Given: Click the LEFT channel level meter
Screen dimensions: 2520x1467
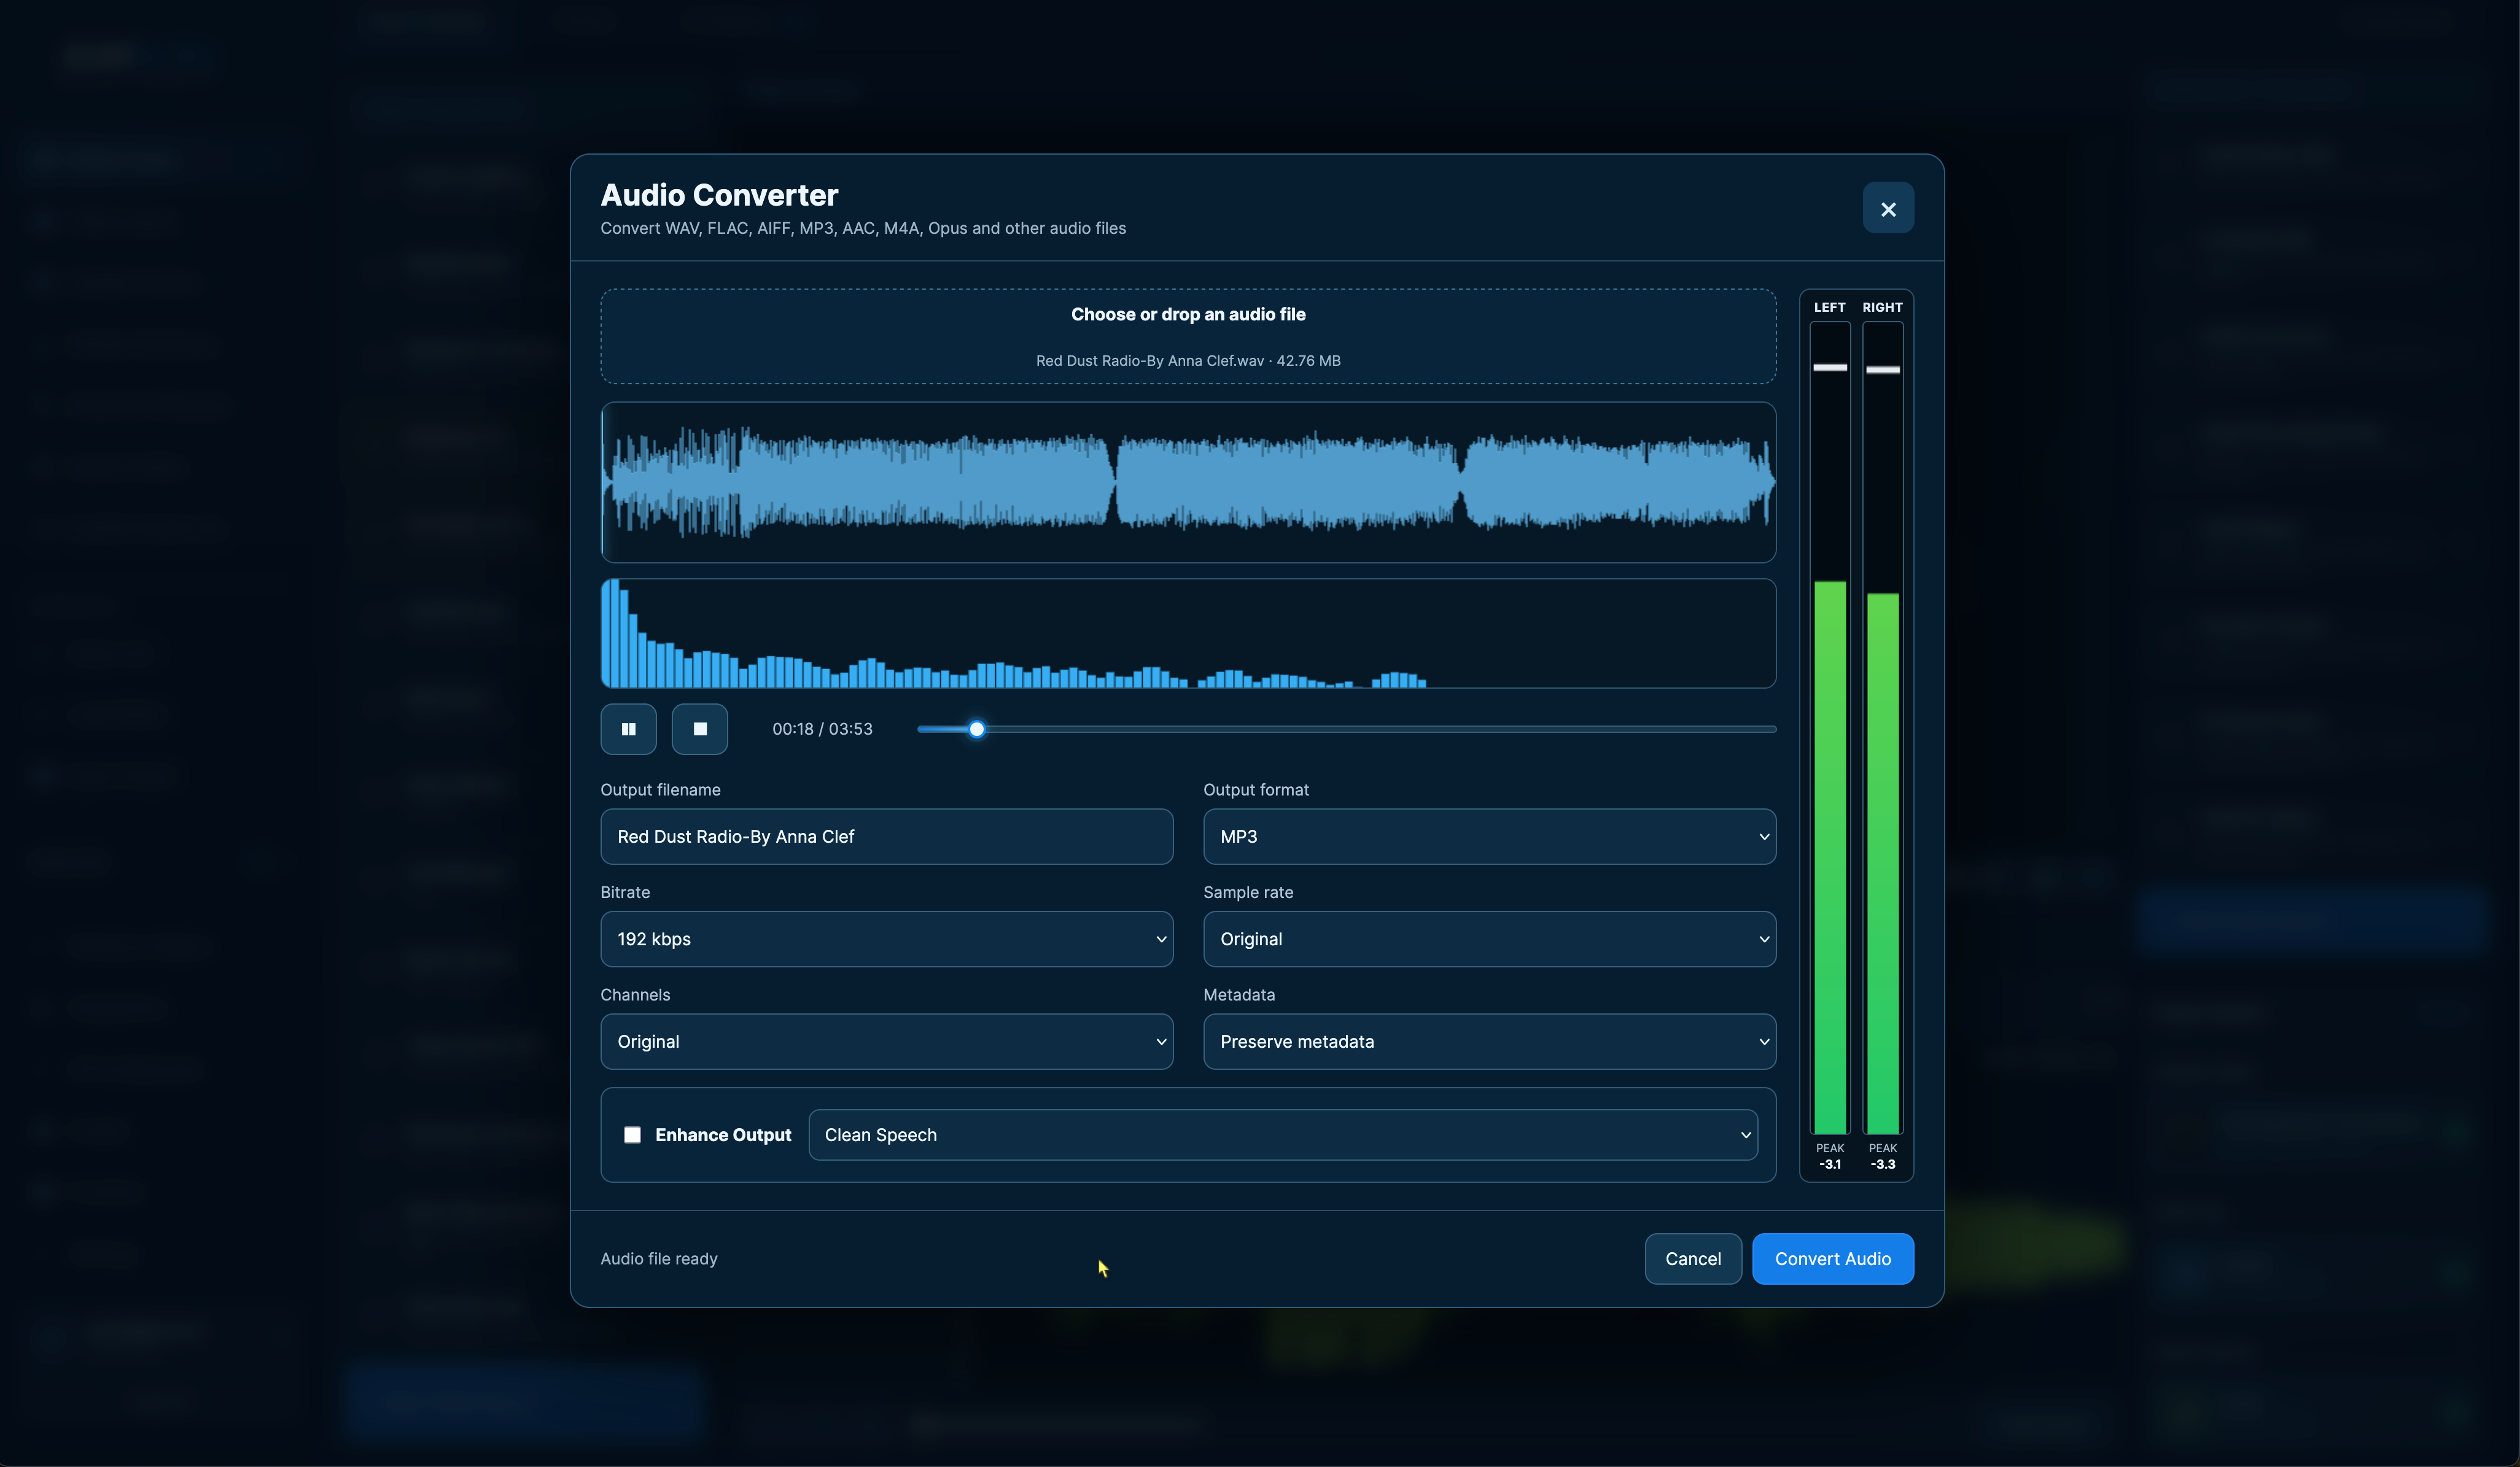Looking at the screenshot, I should pyautogui.click(x=1829, y=727).
